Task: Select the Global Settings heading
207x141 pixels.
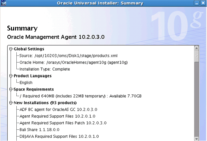Action: [x=29, y=49]
